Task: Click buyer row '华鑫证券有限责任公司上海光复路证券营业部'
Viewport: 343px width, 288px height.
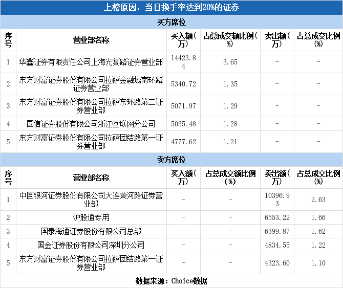Action: pos(91,62)
